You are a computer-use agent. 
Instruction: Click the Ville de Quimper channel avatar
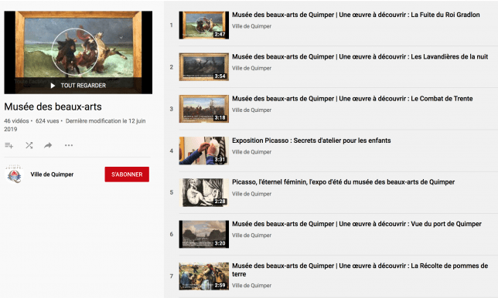(x=14, y=174)
